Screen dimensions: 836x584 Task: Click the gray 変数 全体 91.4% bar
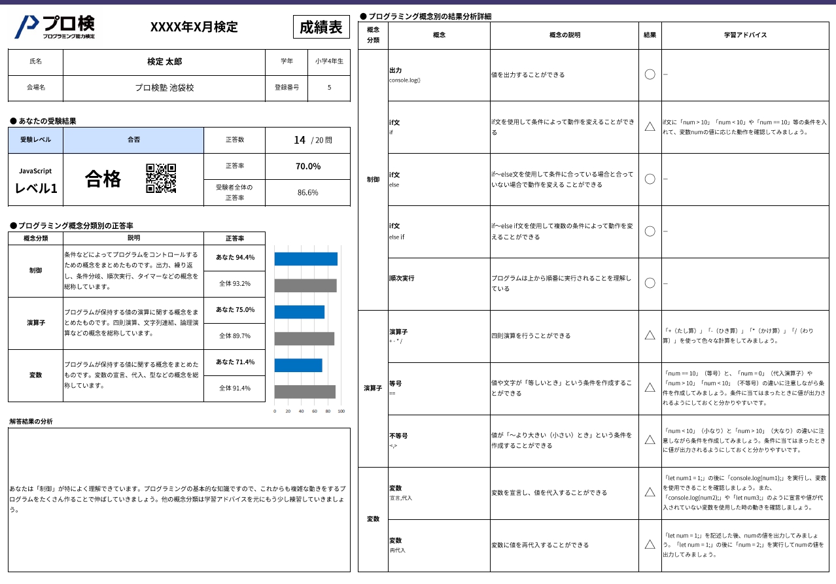[x=305, y=392]
